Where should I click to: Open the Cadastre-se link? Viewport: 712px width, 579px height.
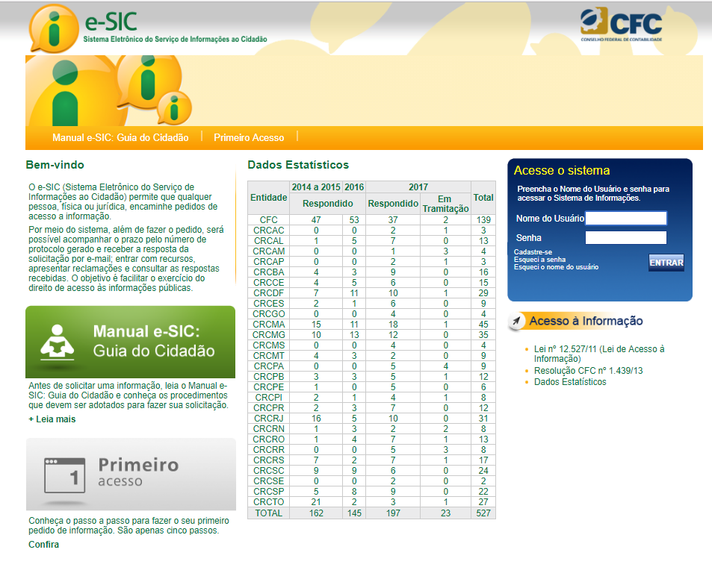click(533, 252)
